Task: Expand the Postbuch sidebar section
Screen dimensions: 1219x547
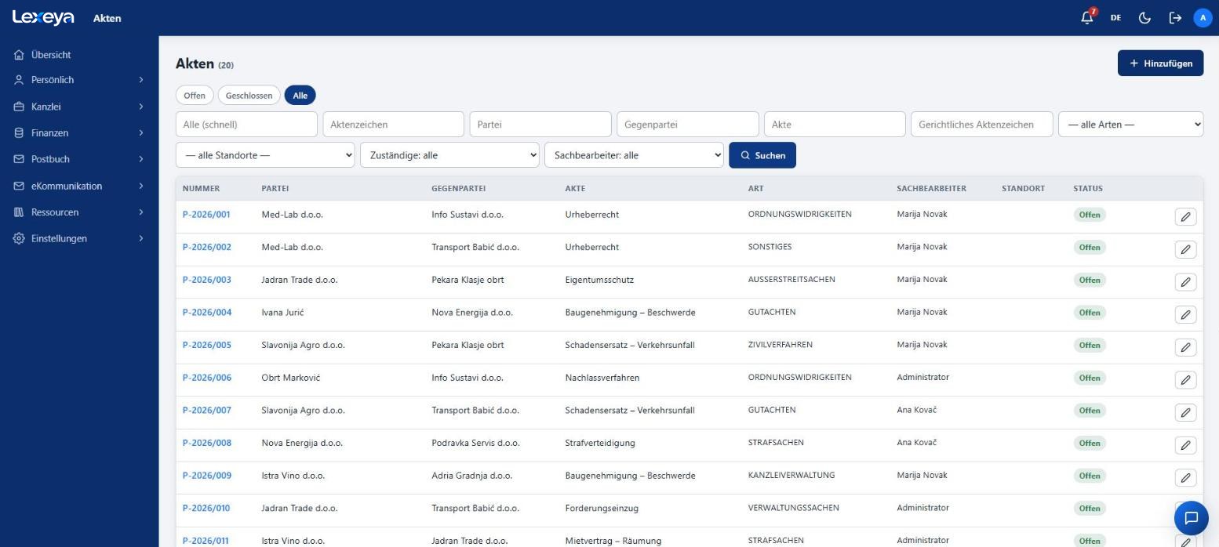Action: pyautogui.click(x=79, y=159)
